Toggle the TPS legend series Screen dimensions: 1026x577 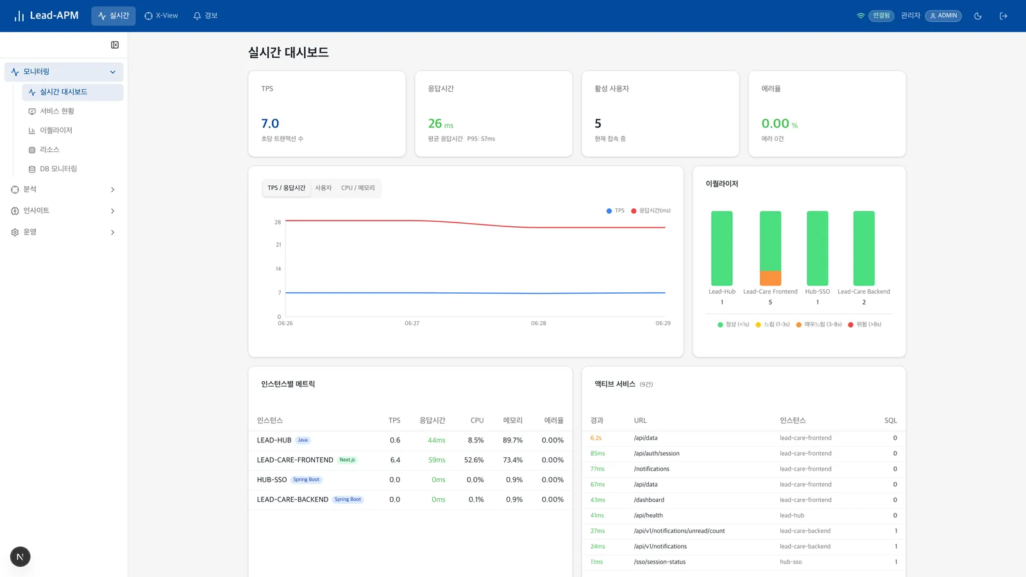pos(615,211)
